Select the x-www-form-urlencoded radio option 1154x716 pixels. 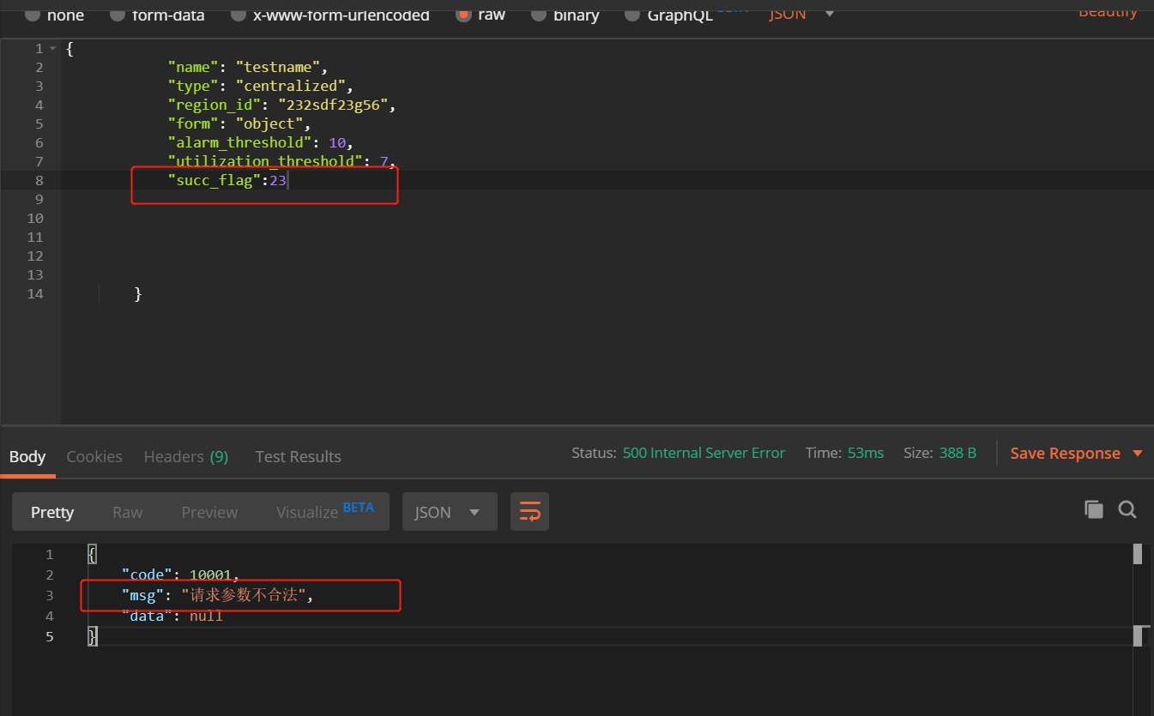[x=239, y=15]
